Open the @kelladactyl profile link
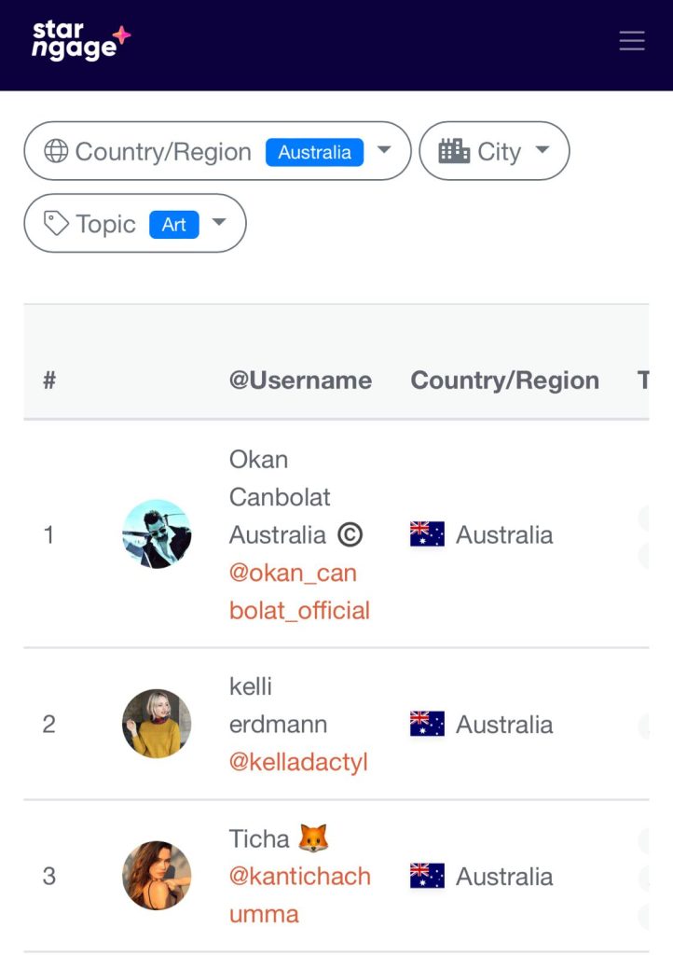Viewport: 673px width, 955px height. tap(298, 762)
